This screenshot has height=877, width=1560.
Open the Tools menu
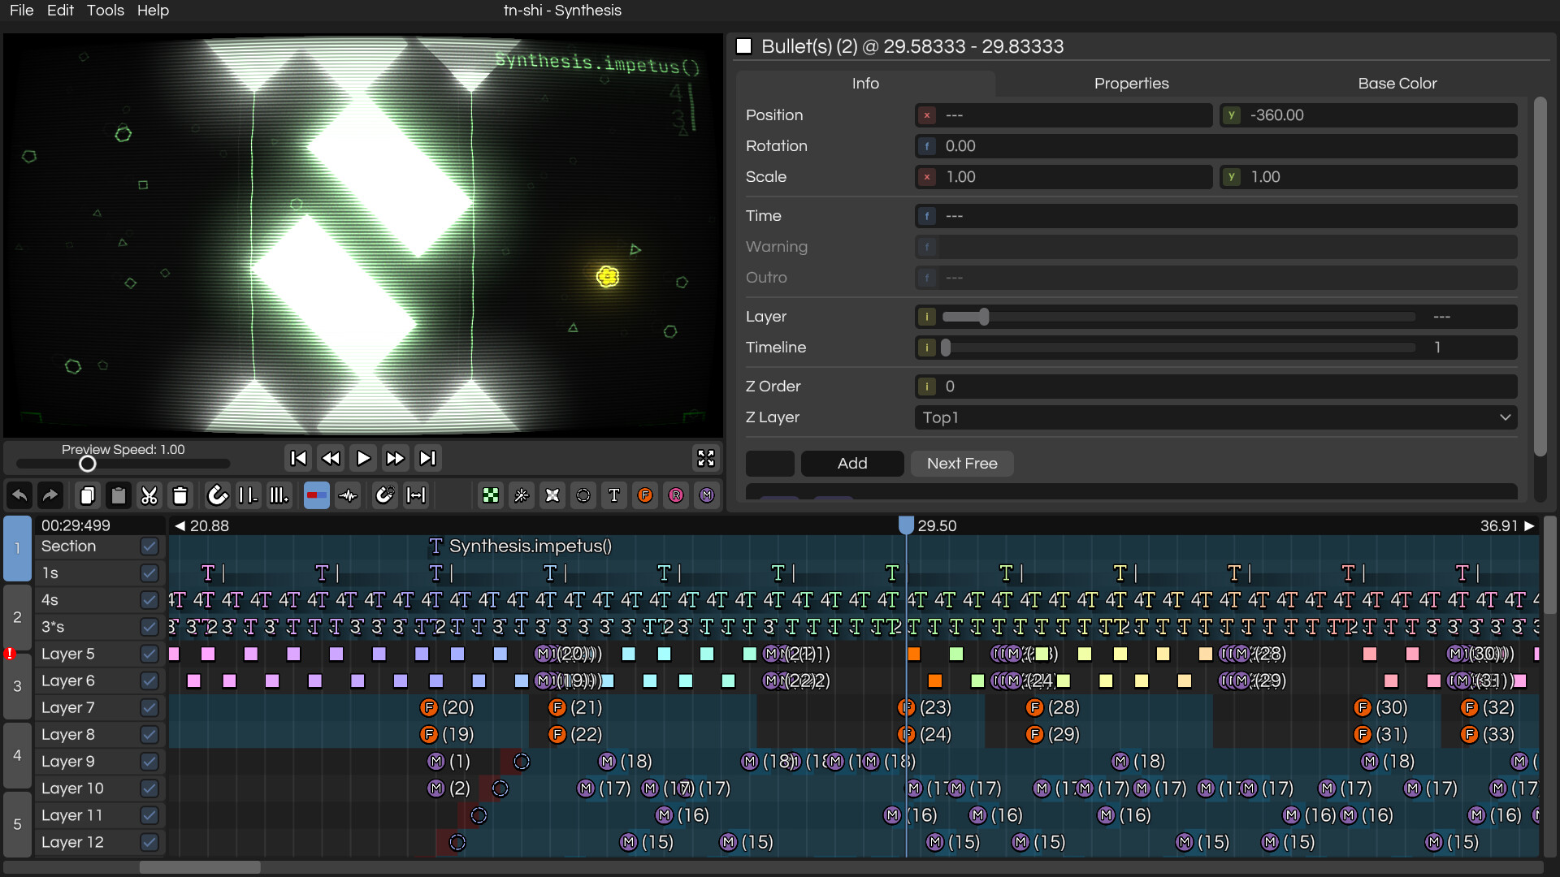pos(105,11)
